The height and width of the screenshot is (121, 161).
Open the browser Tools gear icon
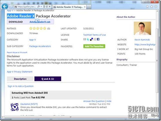click(156, 7)
